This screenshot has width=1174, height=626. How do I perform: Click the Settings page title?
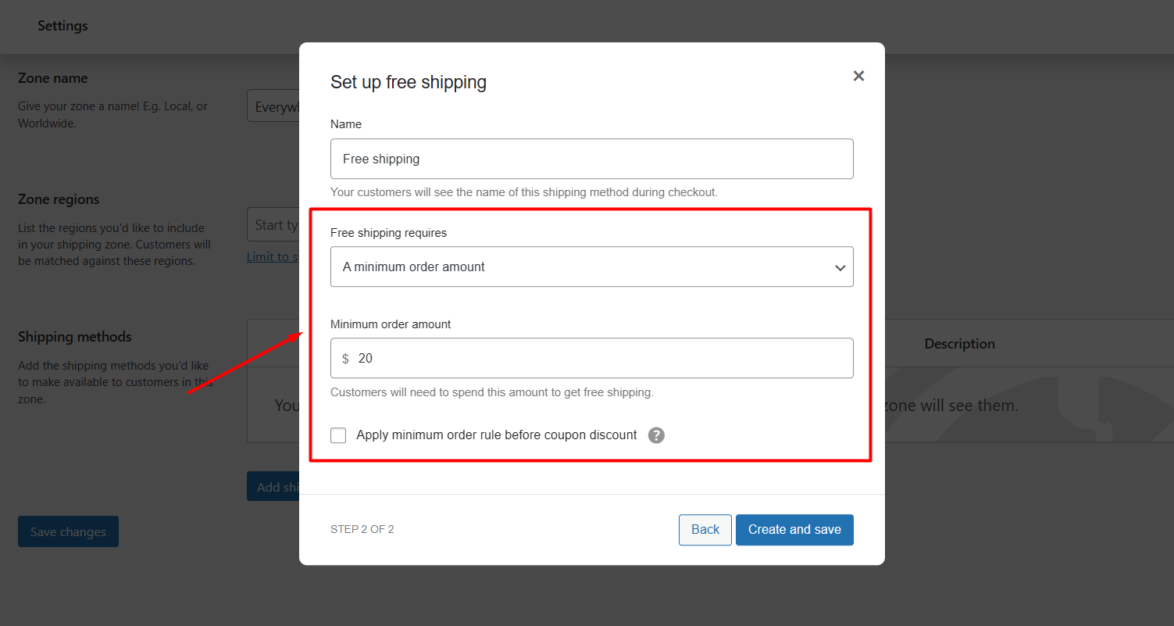tap(62, 26)
